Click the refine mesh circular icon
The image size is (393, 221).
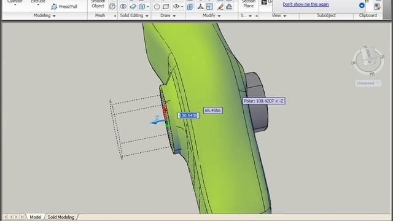pyautogui.click(x=112, y=7)
